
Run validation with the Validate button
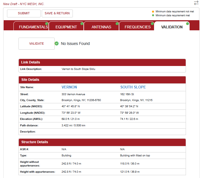(x=36, y=44)
